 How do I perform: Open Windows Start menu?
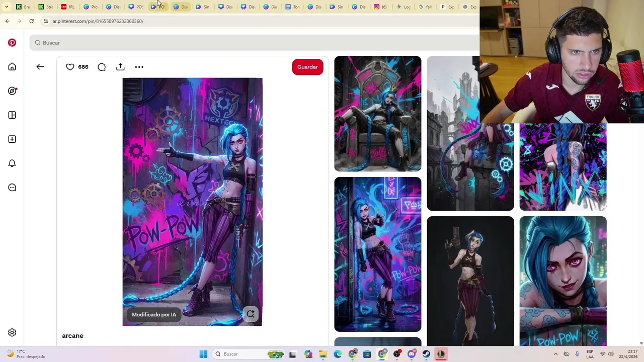pyautogui.click(x=203, y=354)
